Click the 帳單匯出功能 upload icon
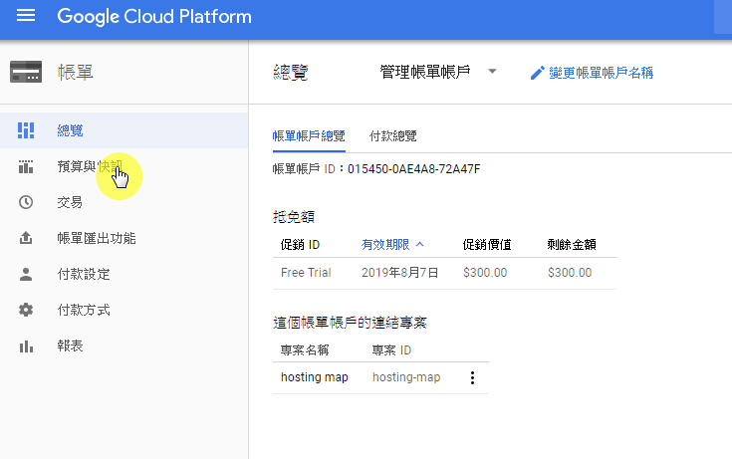The image size is (732, 459). (x=26, y=238)
